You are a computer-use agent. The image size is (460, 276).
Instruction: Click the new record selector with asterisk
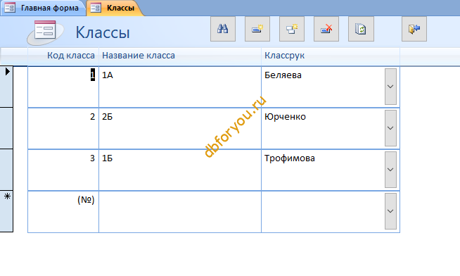pos(6,211)
